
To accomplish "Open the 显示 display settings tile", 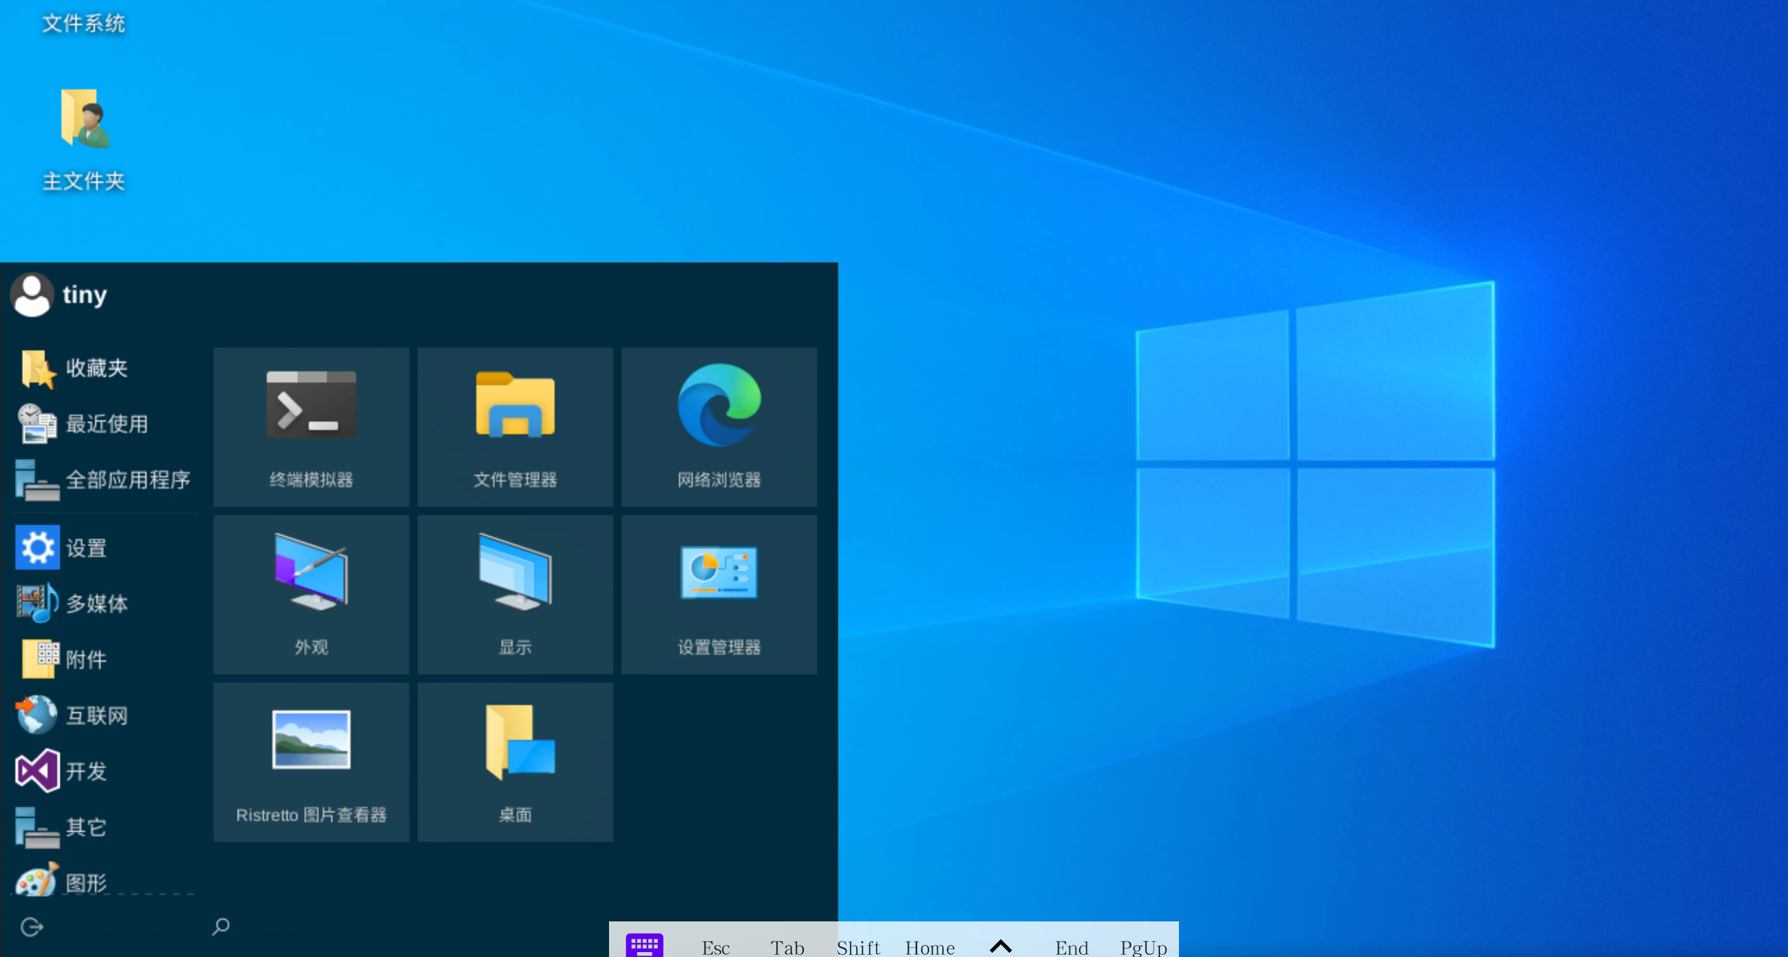I will coord(515,594).
